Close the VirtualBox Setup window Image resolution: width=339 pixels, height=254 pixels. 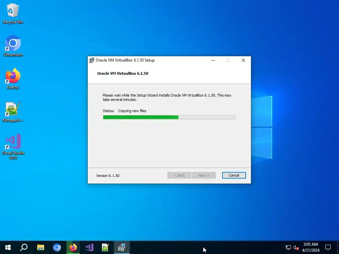click(243, 60)
